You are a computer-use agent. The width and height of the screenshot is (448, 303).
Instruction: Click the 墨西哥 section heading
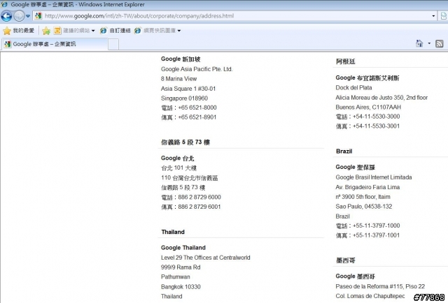[345, 260]
